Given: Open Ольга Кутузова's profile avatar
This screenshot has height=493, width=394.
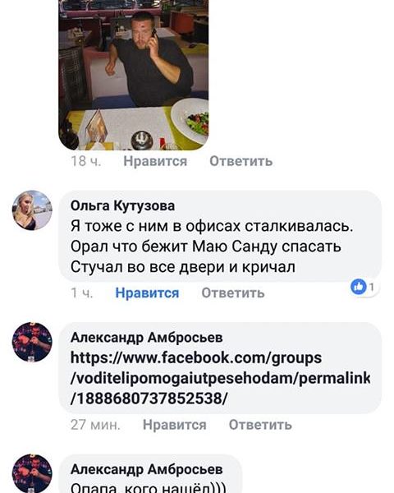Looking at the screenshot, I should point(32,210).
